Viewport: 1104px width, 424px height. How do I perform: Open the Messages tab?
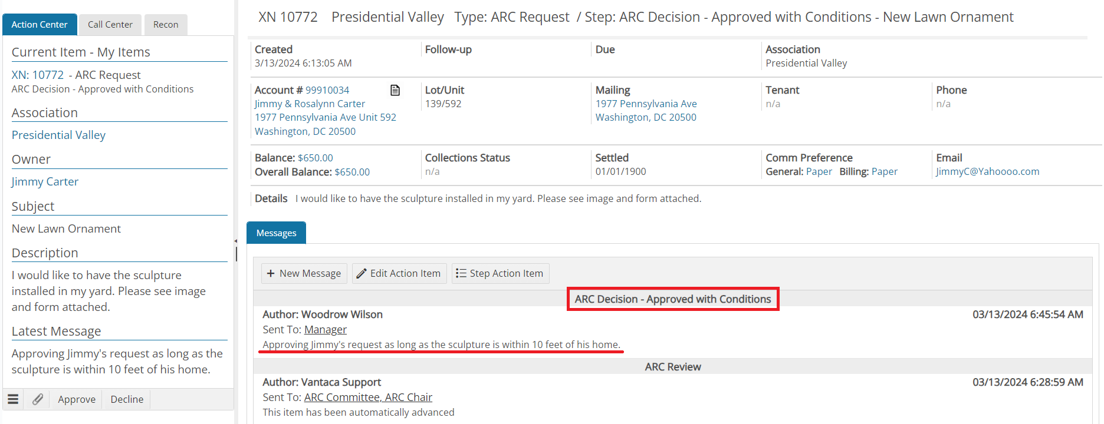point(276,233)
